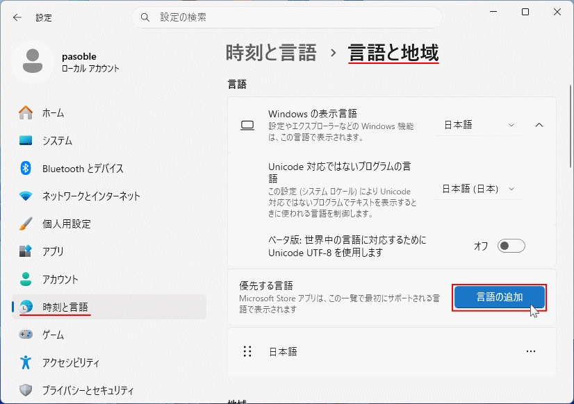Select the システム sidebar icon

26,140
